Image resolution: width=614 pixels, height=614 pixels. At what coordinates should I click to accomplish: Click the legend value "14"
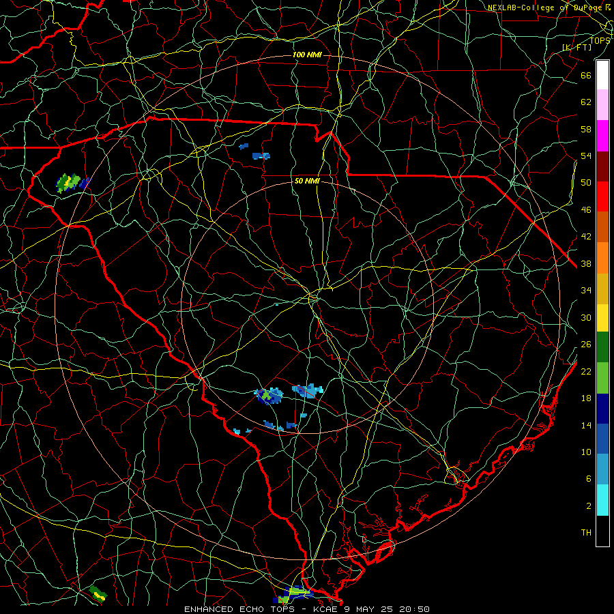tap(586, 425)
